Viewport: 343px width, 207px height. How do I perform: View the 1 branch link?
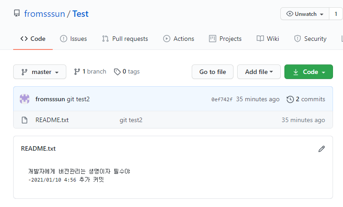pos(90,71)
